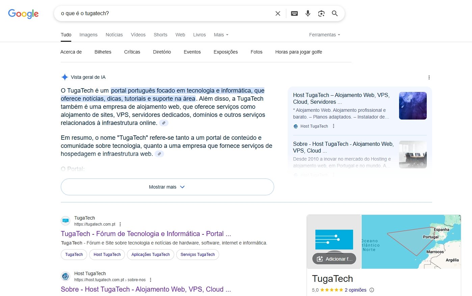Select Horas para jogar golfe filter
Screen dimensions: 472x296
tap(298, 52)
